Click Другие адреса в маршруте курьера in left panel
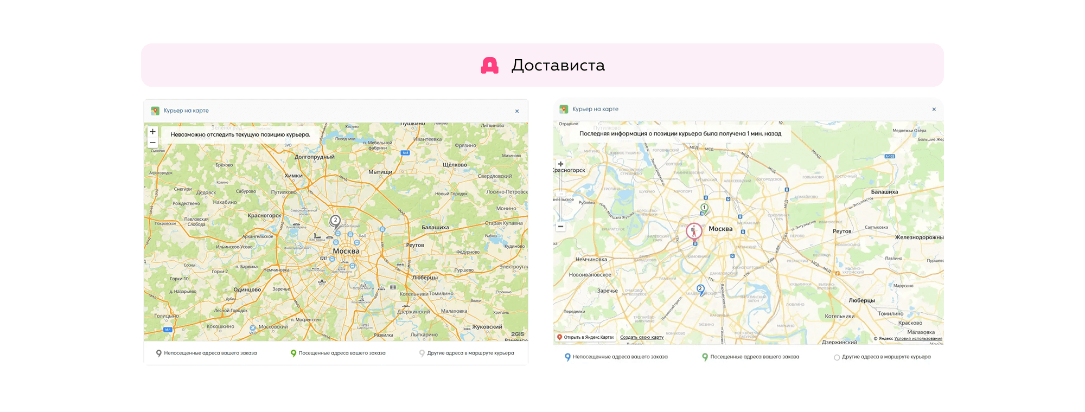1085x412 pixels. (470, 353)
